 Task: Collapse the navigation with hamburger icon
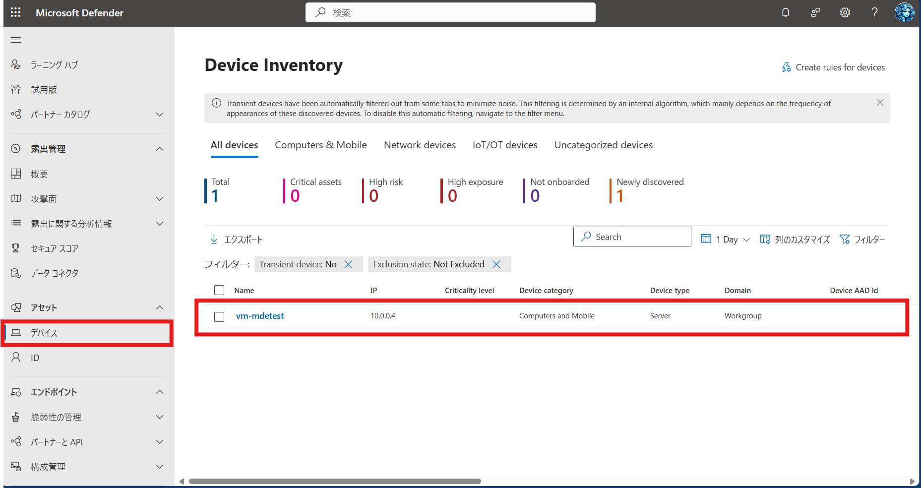point(16,40)
